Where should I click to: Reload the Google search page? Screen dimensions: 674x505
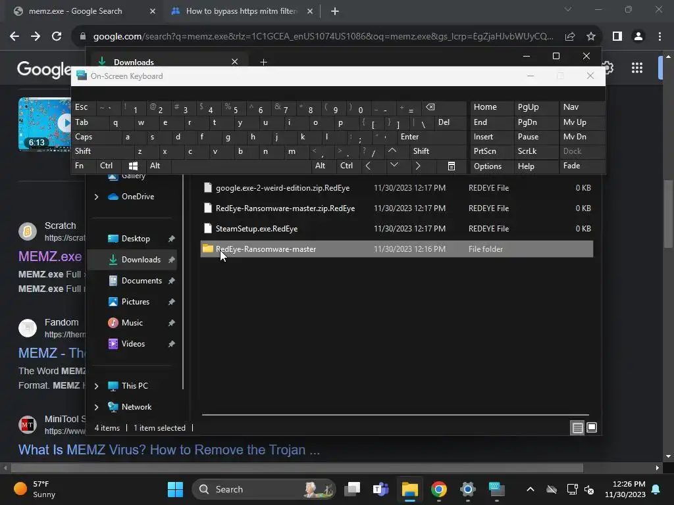(57, 37)
